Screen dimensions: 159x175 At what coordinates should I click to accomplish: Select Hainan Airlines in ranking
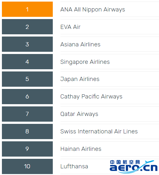(81, 149)
